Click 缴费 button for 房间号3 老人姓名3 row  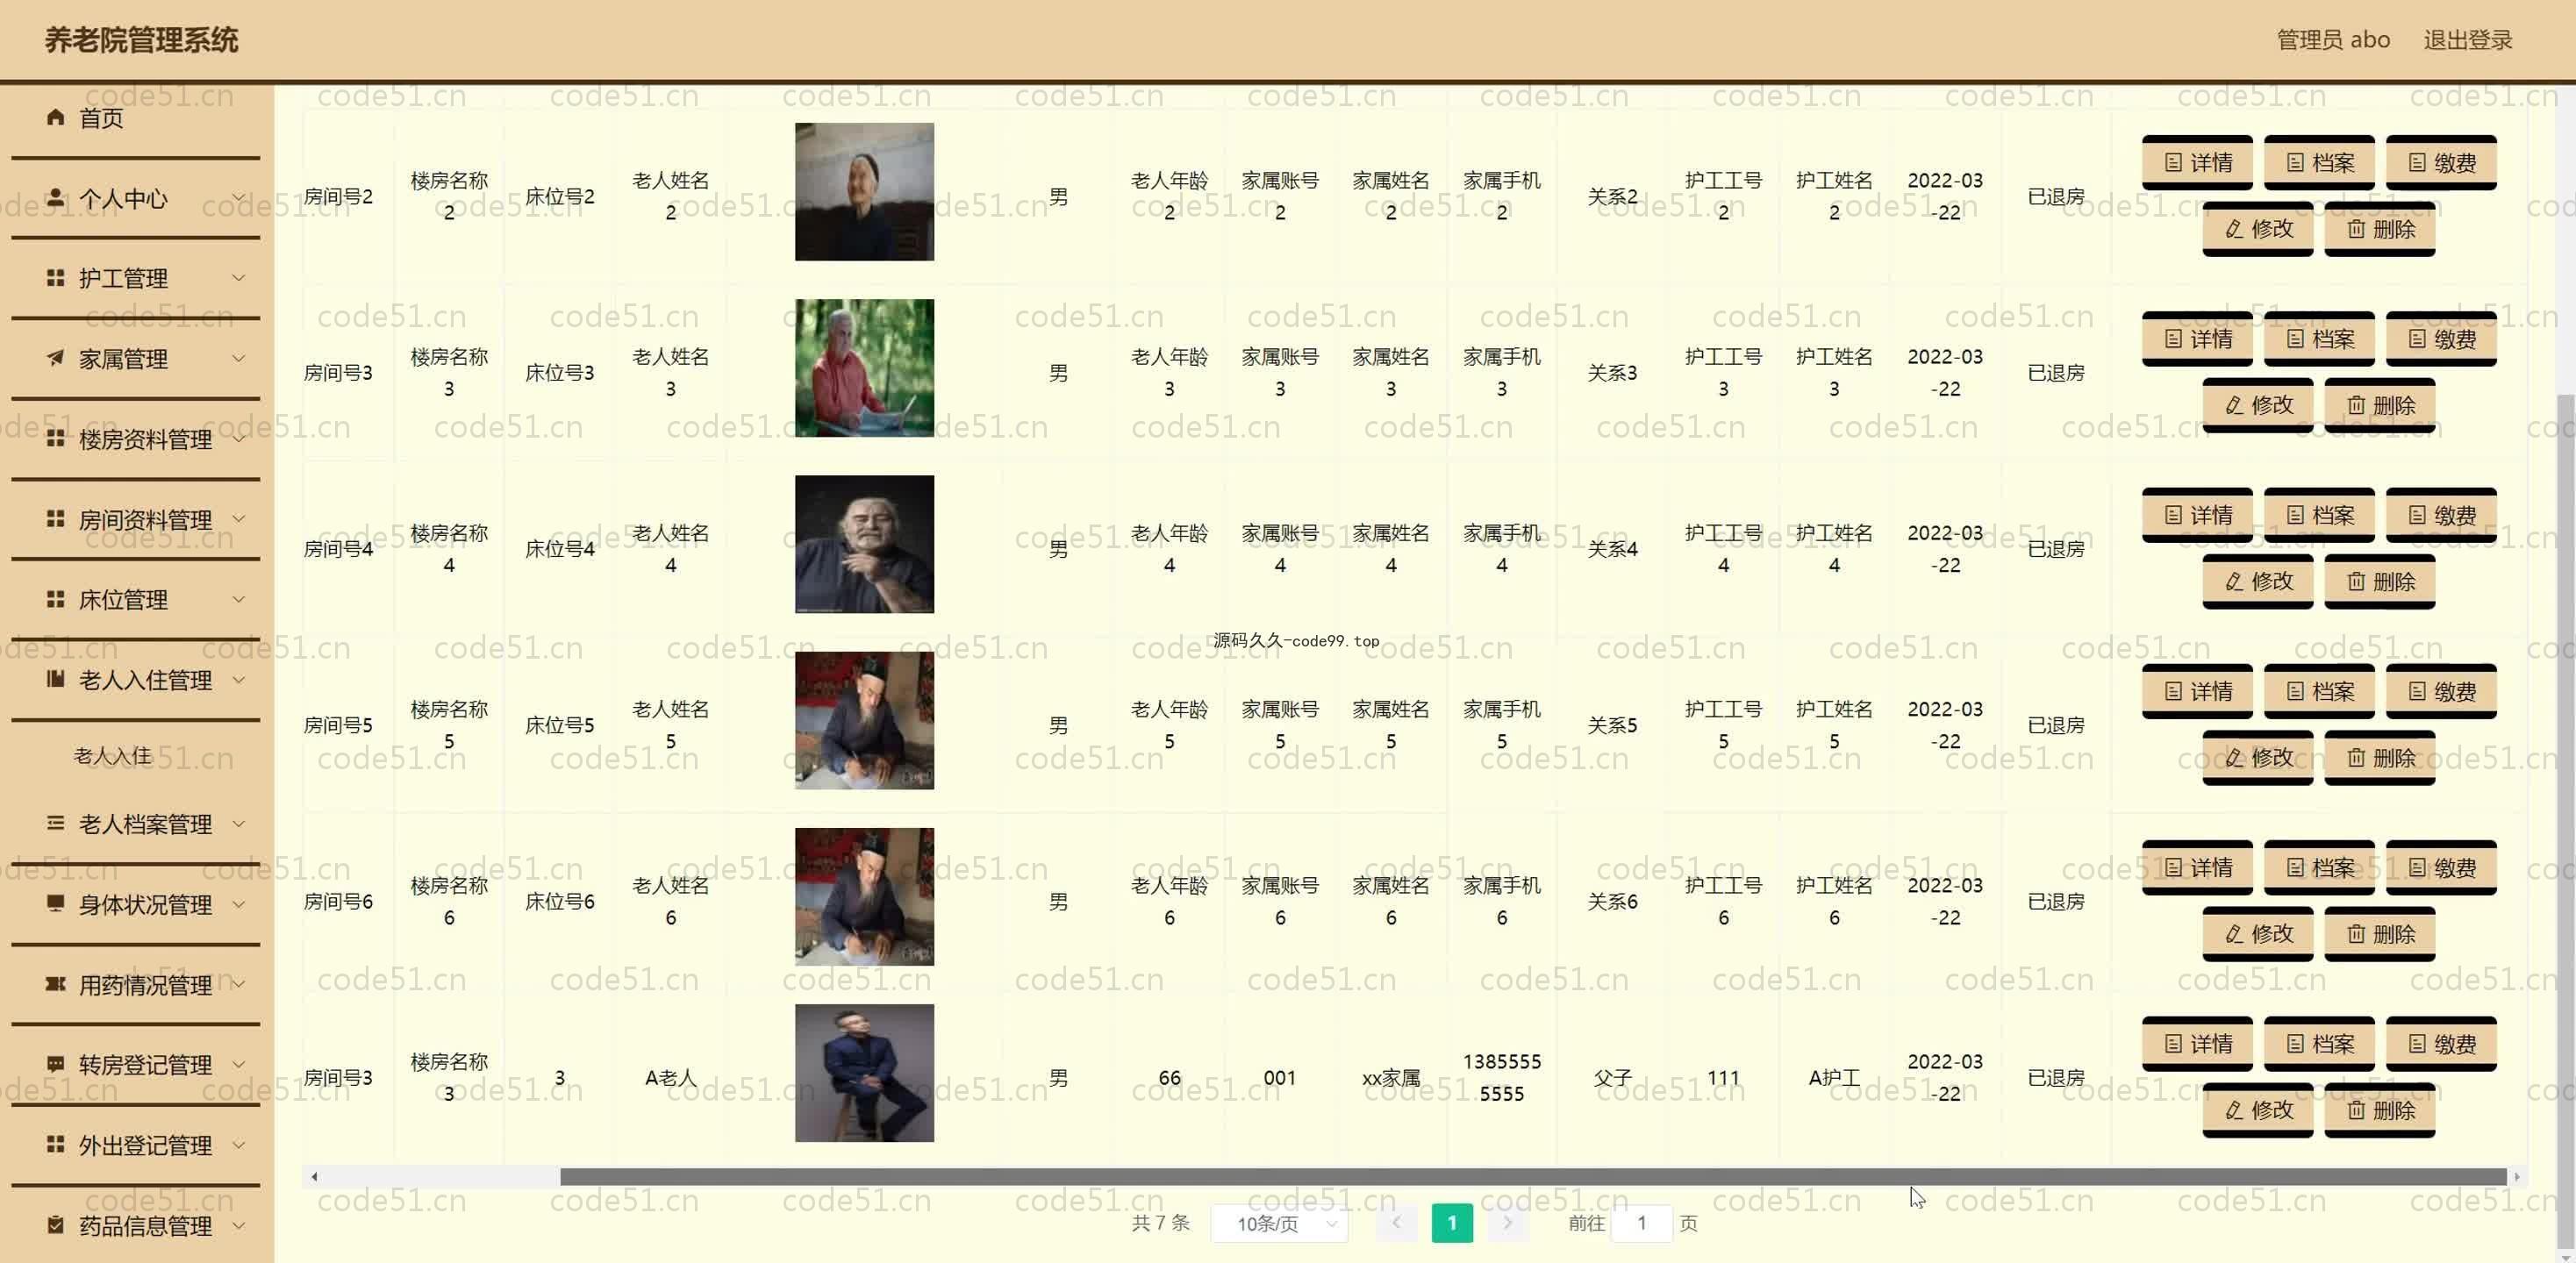(2441, 339)
